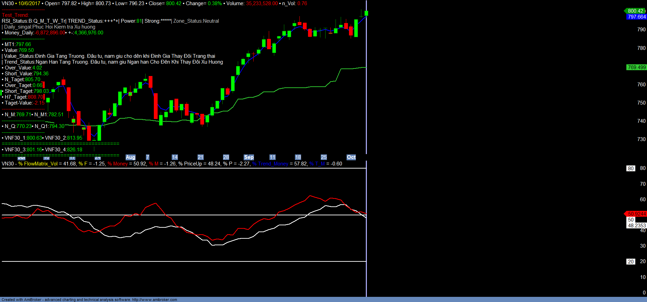Click the 'Test_Trend:' red heading text
This screenshot has width=647, height=302.
point(15,15)
